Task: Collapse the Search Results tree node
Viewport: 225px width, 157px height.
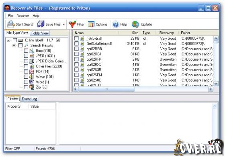Action: coord(14,45)
